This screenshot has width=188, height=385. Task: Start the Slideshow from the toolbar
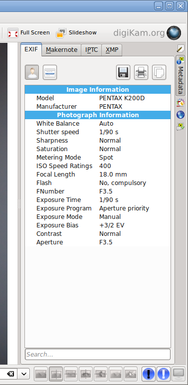77,32
